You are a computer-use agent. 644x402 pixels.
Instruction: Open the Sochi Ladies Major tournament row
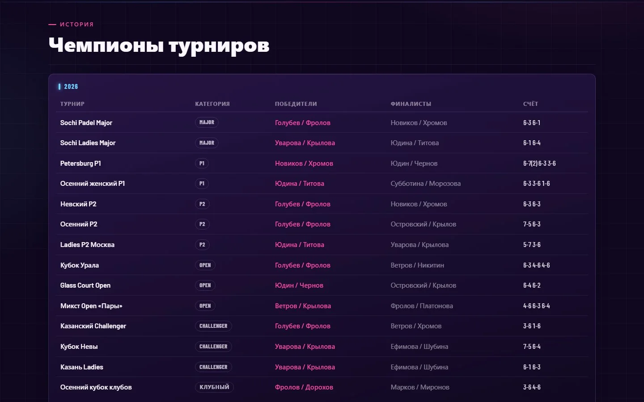click(x=322, y=143)
